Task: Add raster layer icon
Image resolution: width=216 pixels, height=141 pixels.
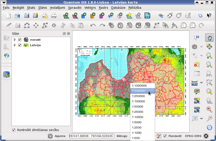Action: pos(75,15)
